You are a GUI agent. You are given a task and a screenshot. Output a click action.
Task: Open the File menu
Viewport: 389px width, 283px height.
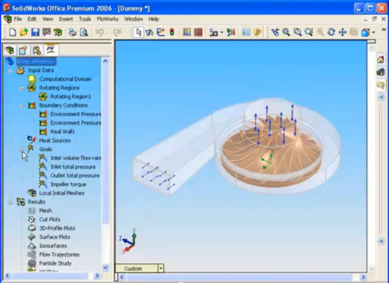tap(18, 19)
